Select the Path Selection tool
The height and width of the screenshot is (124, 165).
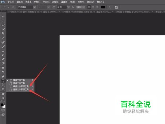pos(3,85)
